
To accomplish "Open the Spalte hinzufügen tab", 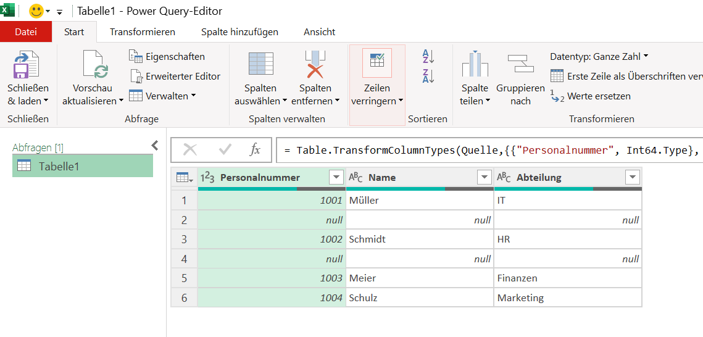I will [239, 32].
